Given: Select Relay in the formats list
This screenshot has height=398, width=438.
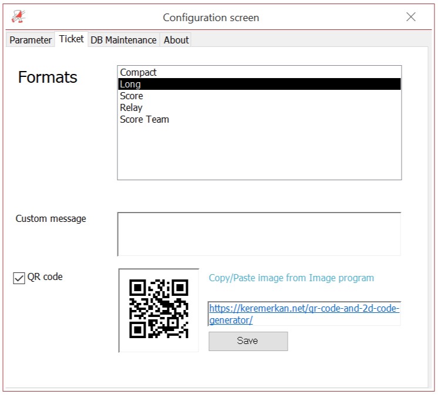Looking at the screenshot, I should (x=260, y=107).
